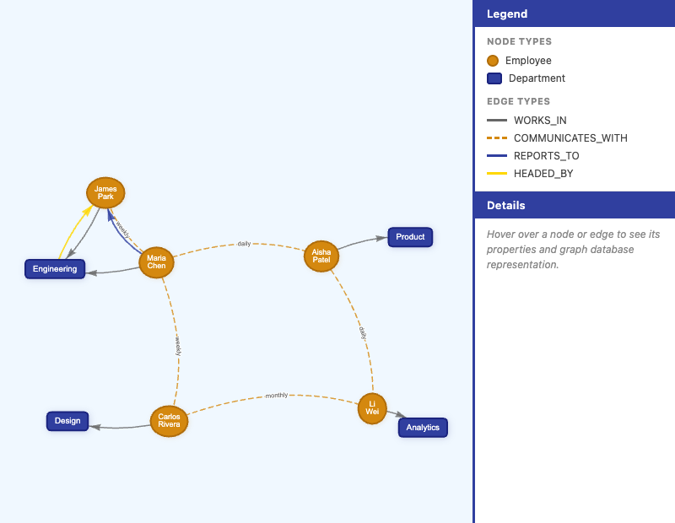
Task: Click the REPORTS_TO legend entry
Action: (546, 156)
